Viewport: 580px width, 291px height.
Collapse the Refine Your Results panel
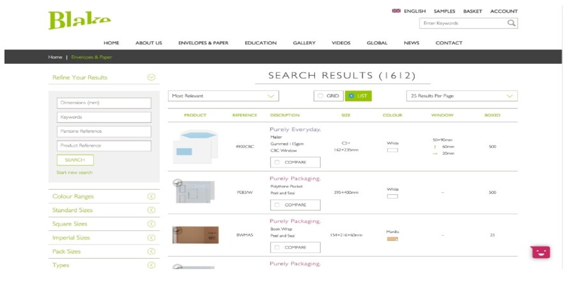pyautogui.click(x=151, y=77)
